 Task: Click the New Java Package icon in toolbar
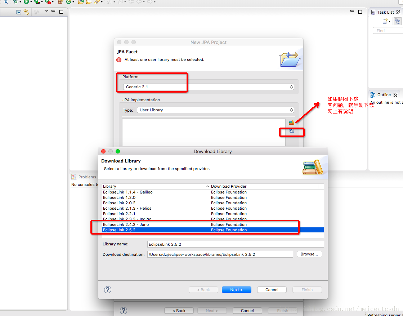point(60,2)
